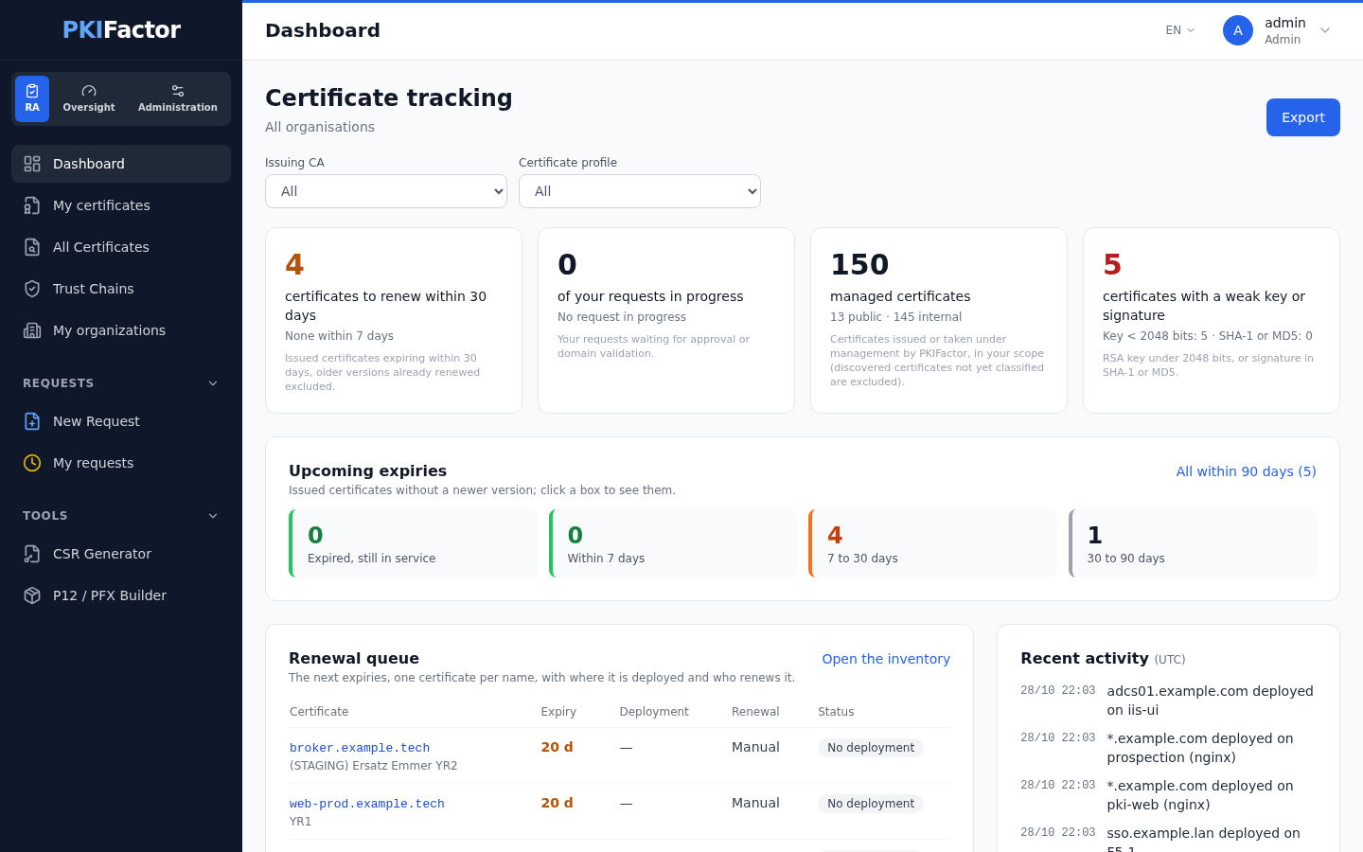The width and height of the screenshot is (1363, 852).
Task: Click All within 90 days (5) link
Action: point(1246,471)
